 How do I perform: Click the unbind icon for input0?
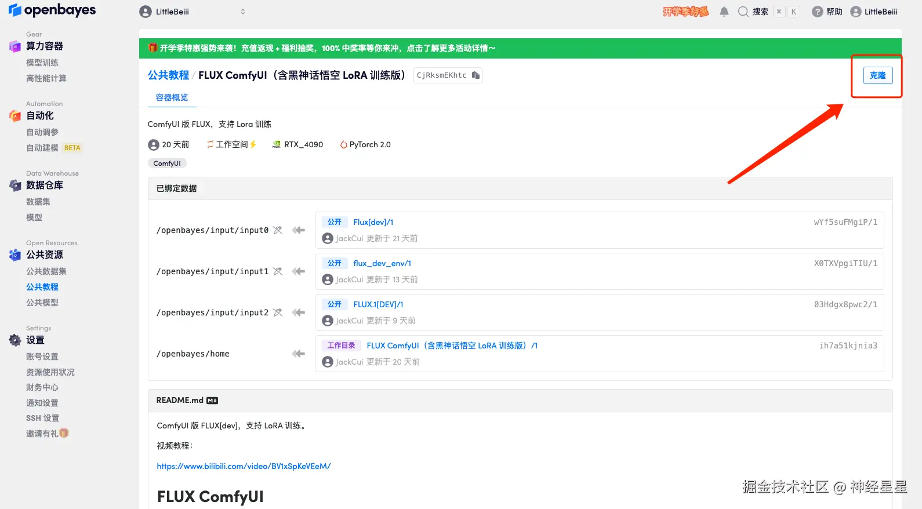(x=278, y=230)
